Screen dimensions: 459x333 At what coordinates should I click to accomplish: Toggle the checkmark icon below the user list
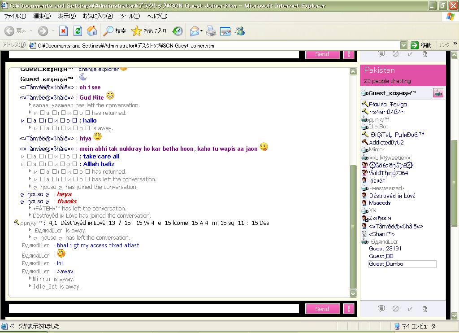pyautogui.click(x=410, y=309)
